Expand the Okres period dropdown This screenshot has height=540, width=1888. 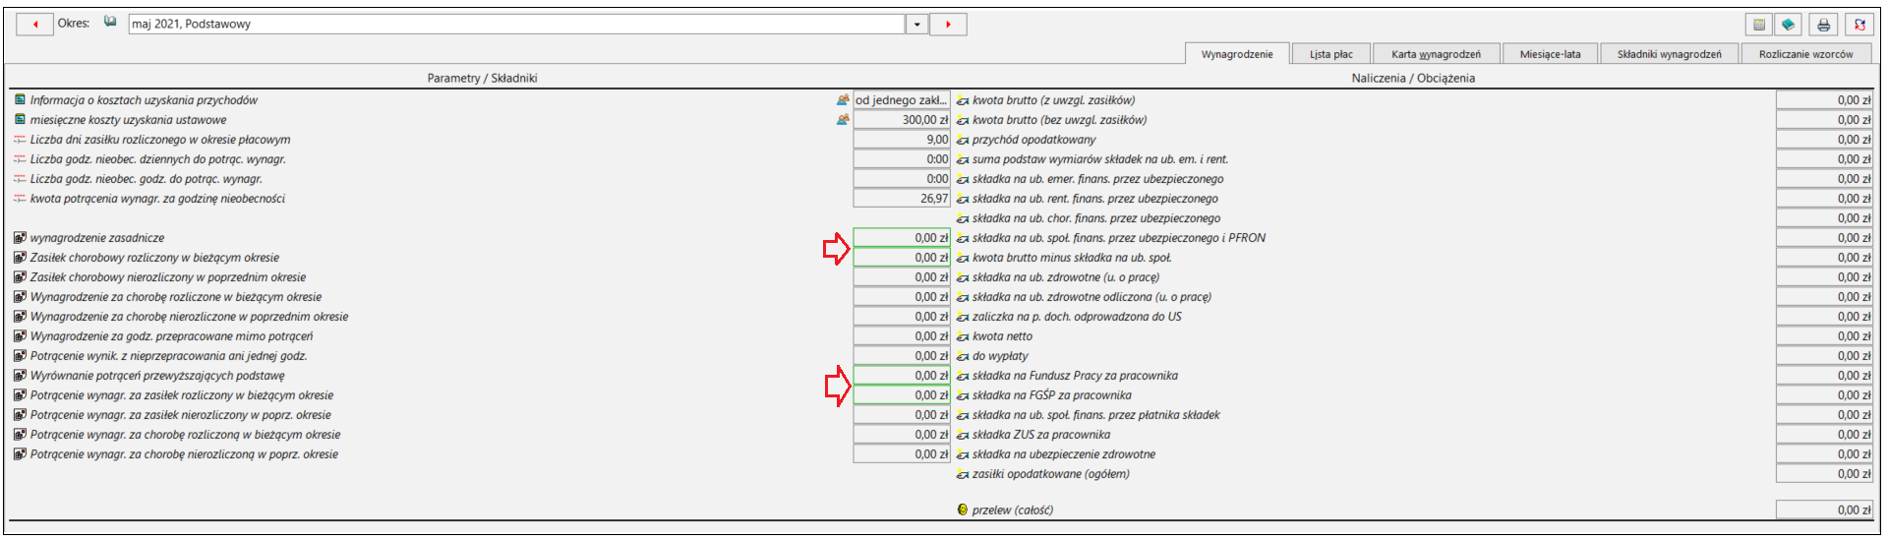(x=916, y=24)
